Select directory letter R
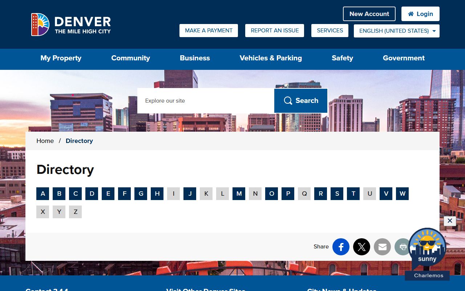Image resolution: width=465 pixels, height=291 pixels. (320, 194)
